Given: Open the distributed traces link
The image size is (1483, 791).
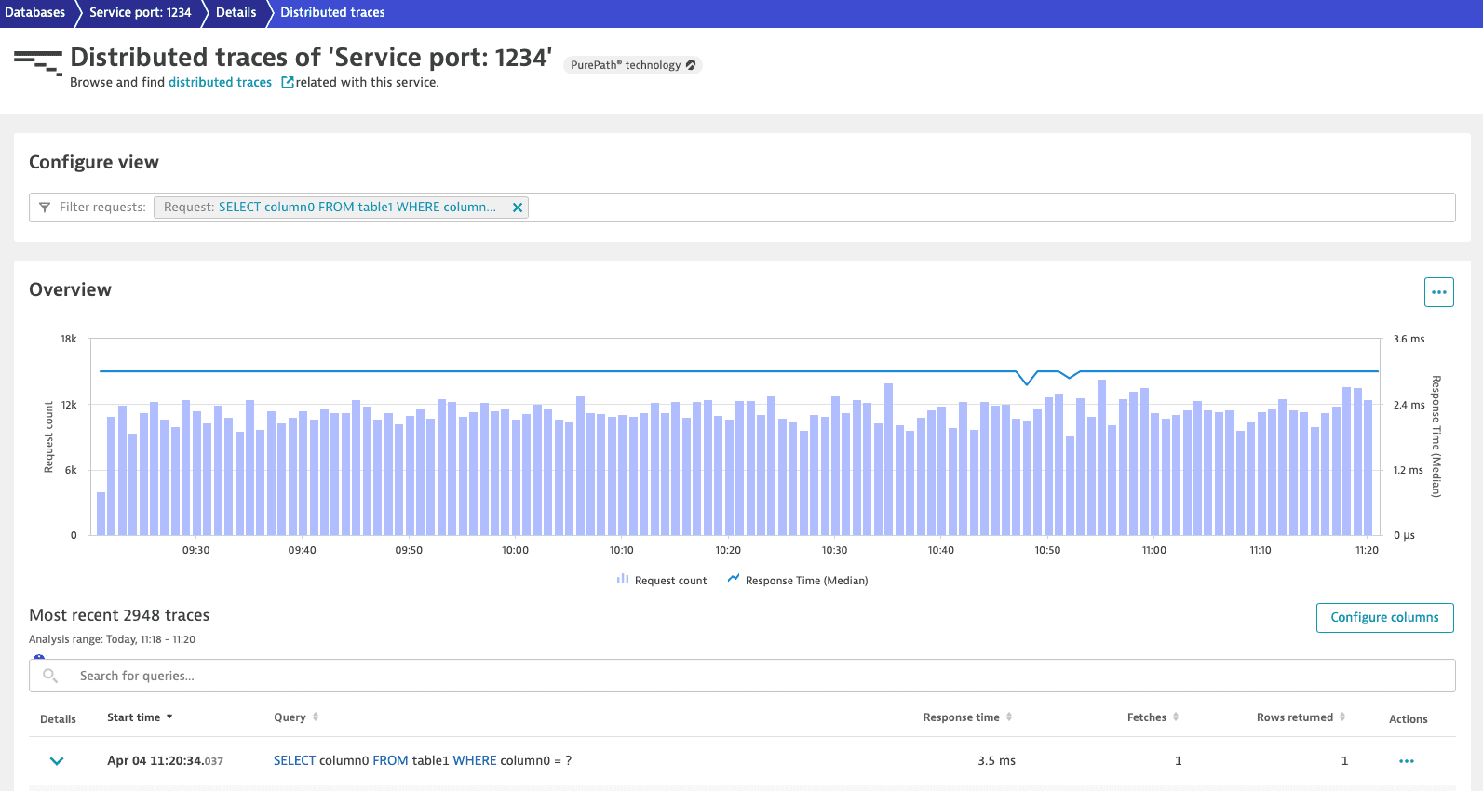Looking at the screenshot, I should click(x=220, y=83).
